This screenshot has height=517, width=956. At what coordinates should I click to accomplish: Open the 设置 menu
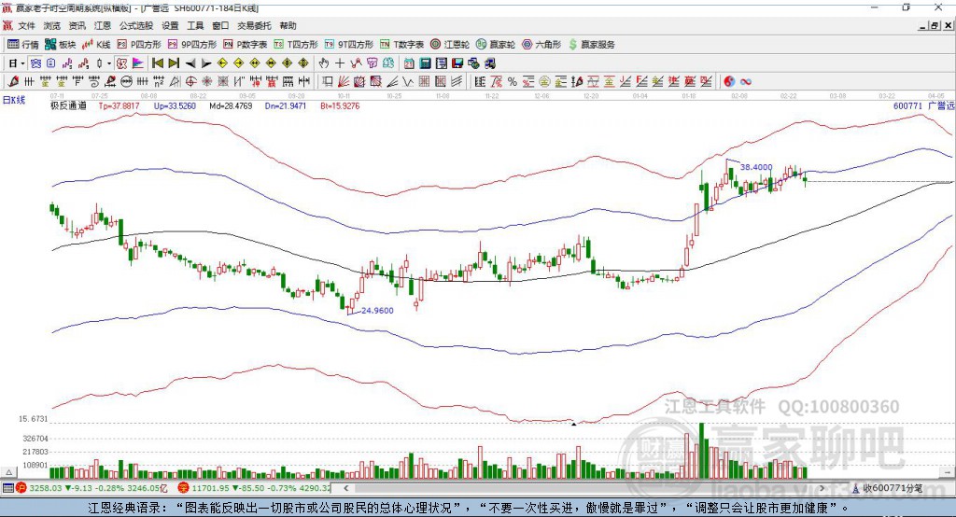[x=170, y=25]
